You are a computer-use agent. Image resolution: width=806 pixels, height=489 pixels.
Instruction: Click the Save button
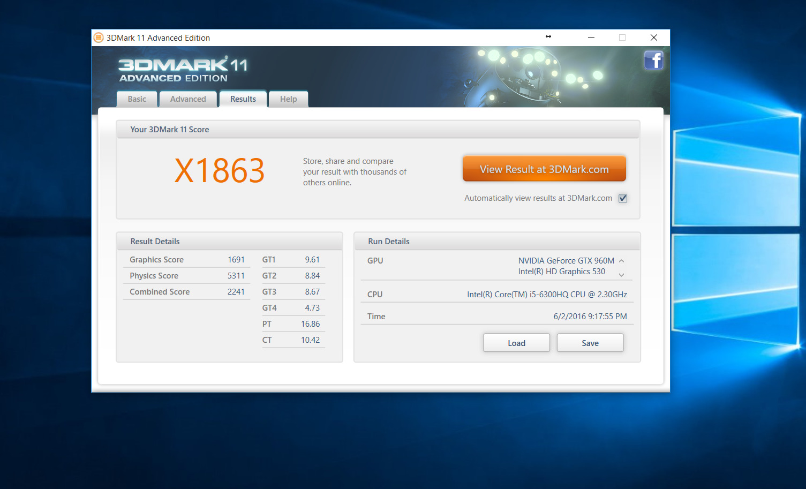pyautogui.click(x=590, y=343)
